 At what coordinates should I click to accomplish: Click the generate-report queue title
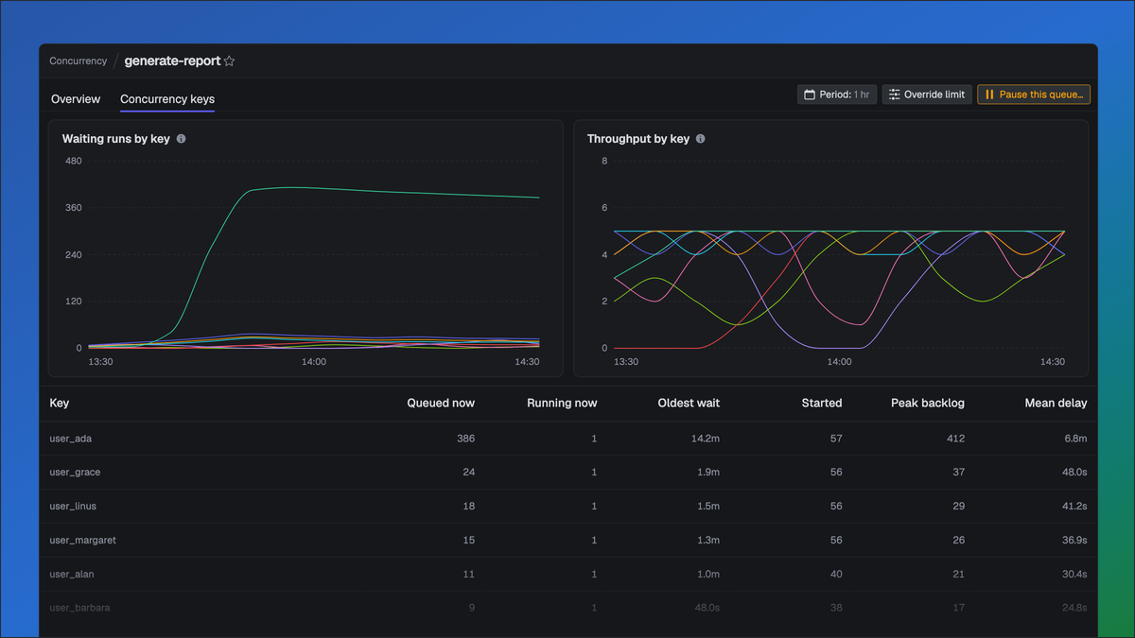(x=172, y=61)
